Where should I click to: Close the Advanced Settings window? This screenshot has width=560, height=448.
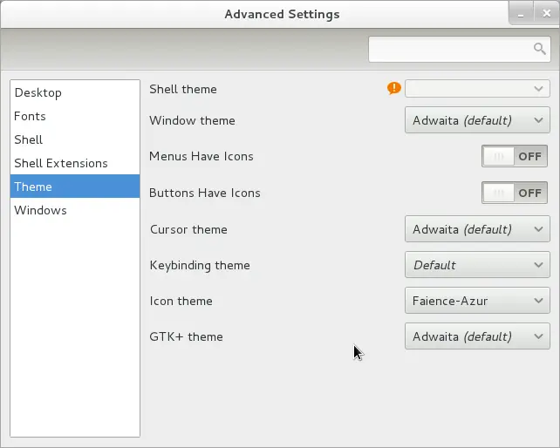(546, 14)
